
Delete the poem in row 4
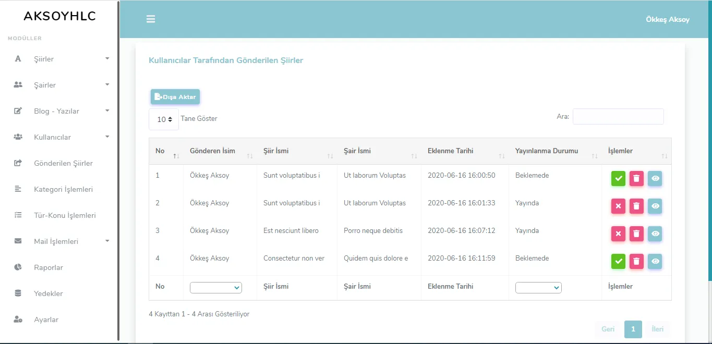click(636, 261)
